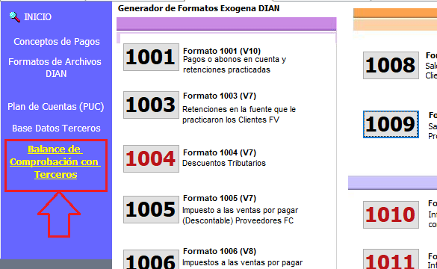Open Conceptos de Pagos

(x=57, y=42)
